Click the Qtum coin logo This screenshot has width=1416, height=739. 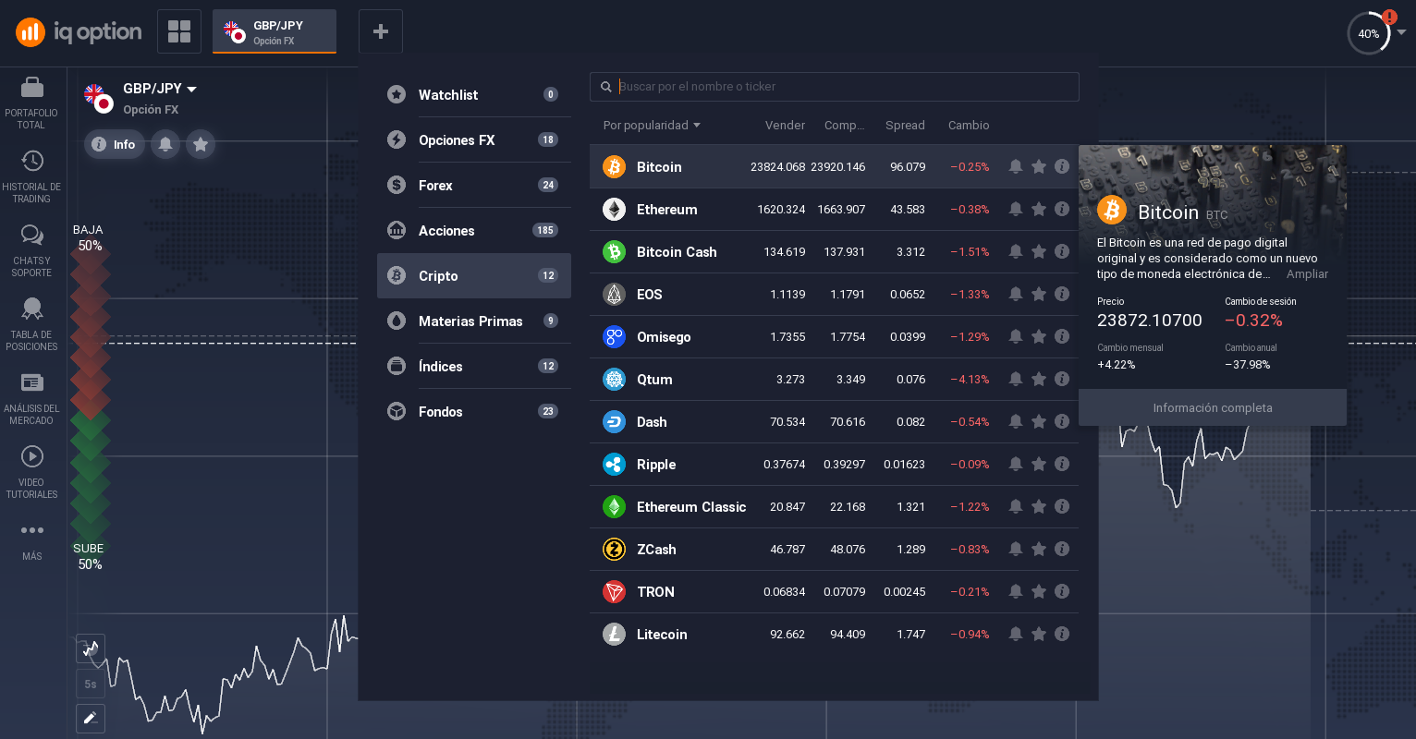[x=615, y=380]
